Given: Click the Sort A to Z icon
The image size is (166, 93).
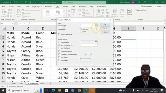Looking at the screenshot, I should coord(69,11).
